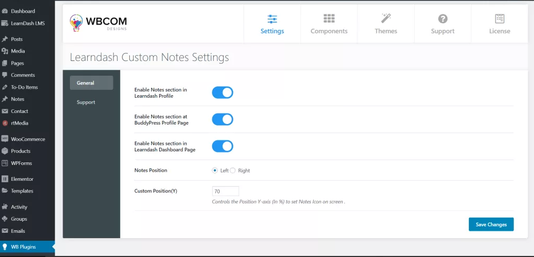The height and width of the screenshot is (257, 534).
Task: Switch to the Themes tab label
Action: [x=386, y=31]
